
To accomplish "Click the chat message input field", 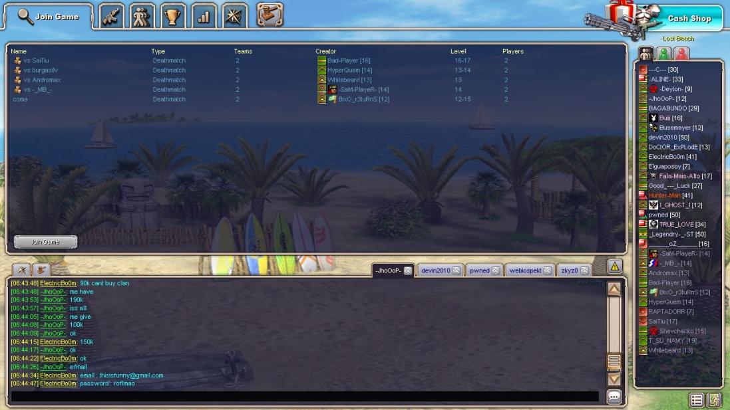I will pyautogui.click(x=305, y=397).
